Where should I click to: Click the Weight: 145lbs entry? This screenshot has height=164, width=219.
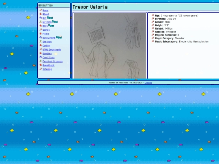coord(164,29)
